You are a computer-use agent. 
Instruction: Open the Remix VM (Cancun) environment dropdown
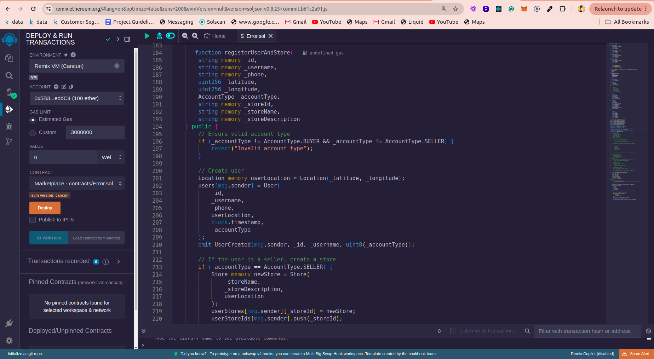[x=77, y=66]
